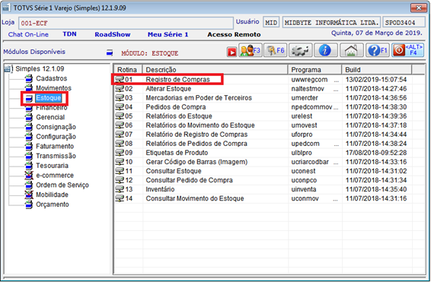Click the Mobilidade module icon

[x=29, y=195]
